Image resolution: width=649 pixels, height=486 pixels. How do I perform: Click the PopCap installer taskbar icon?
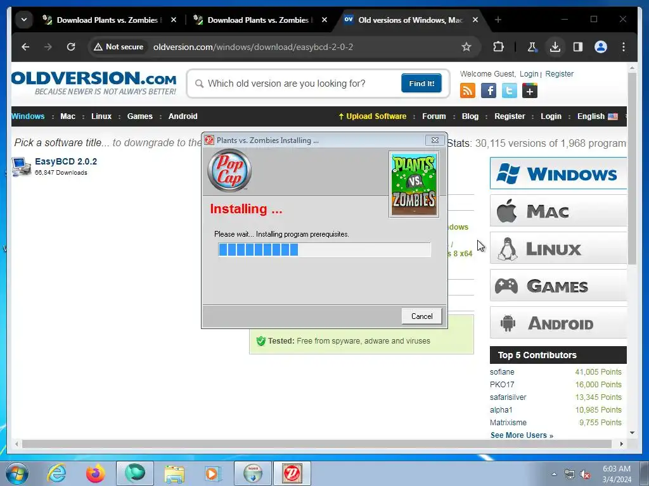tap(292, 473)
